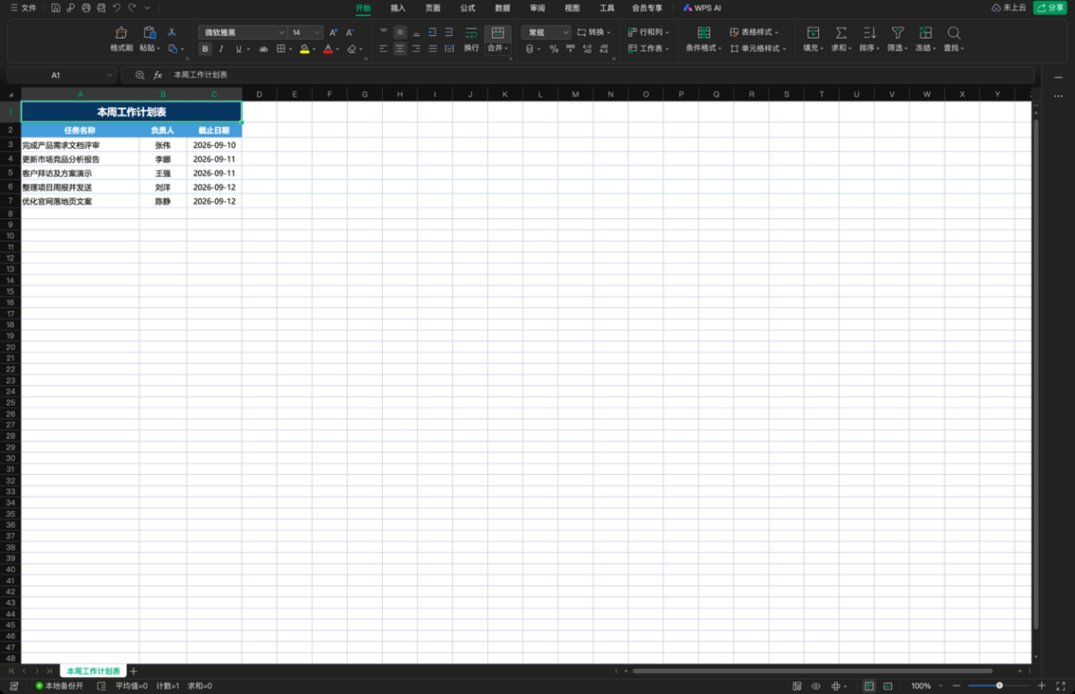Click the insert function fx icon
Screen dimensions: 1075x694
point(158,76)
